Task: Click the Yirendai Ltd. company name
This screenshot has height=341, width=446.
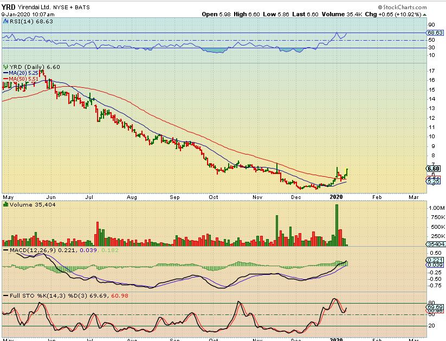Action: [x=34, y=7]
